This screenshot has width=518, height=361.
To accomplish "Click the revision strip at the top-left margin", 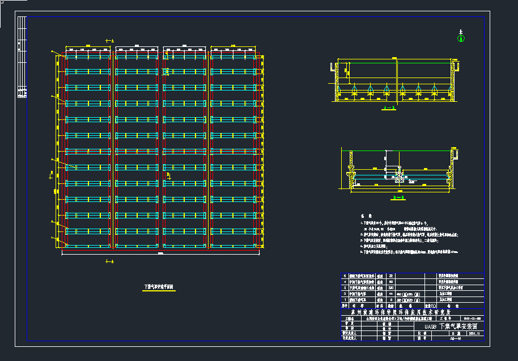I will point(22,57).
